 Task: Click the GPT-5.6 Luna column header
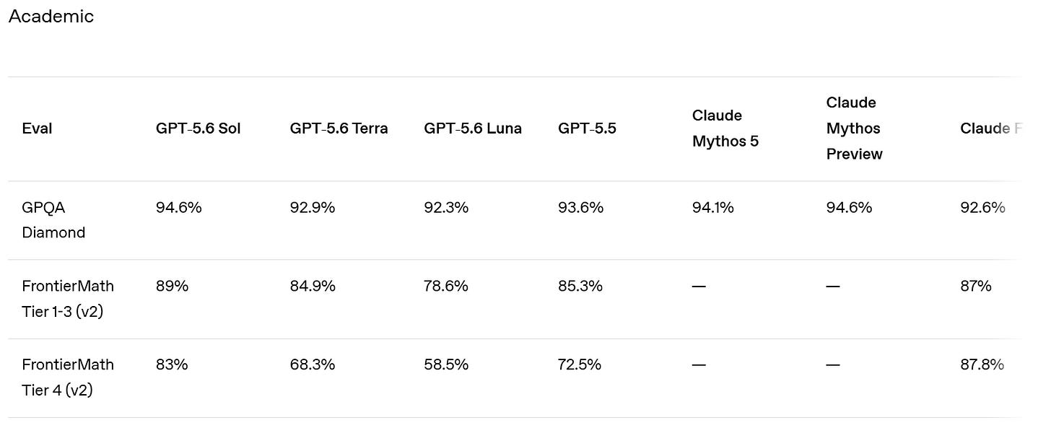[473, 128]
